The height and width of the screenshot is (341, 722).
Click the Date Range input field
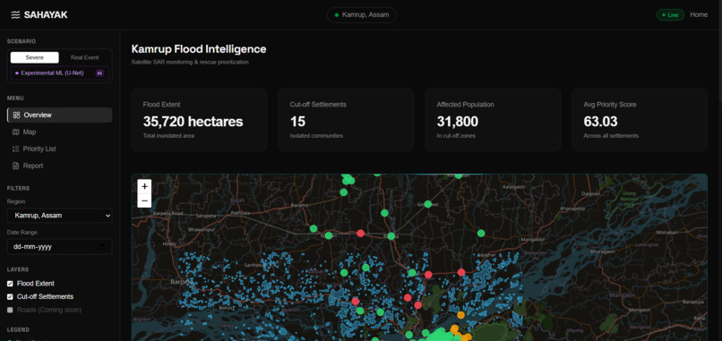click(x=60, y=247)
